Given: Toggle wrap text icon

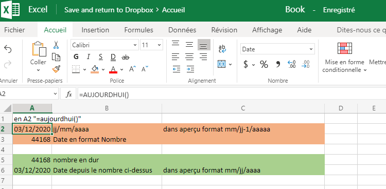Looking at the screenshot, I should pyautogui.click(x=222, y=49).
